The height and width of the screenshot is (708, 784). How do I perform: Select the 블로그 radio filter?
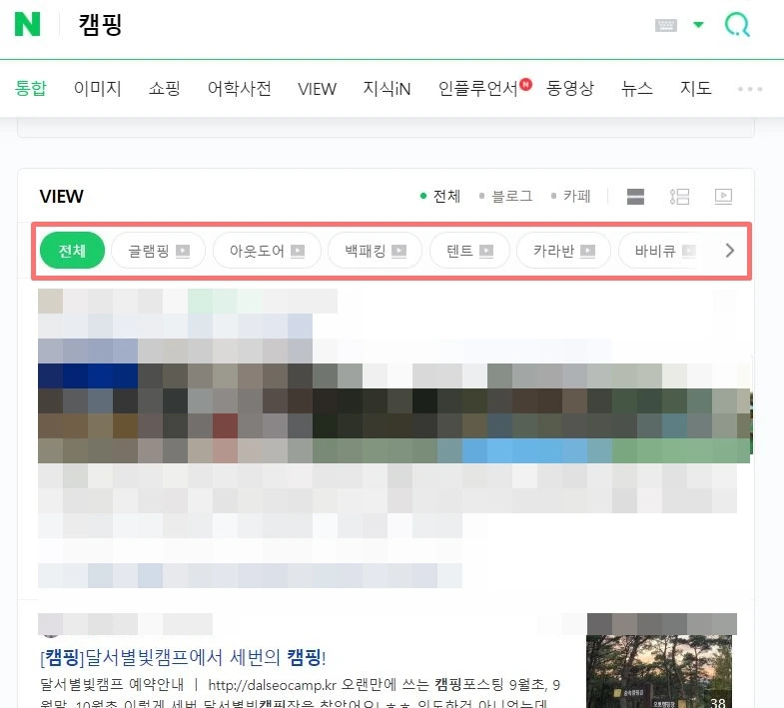click(x=506, y=196)
